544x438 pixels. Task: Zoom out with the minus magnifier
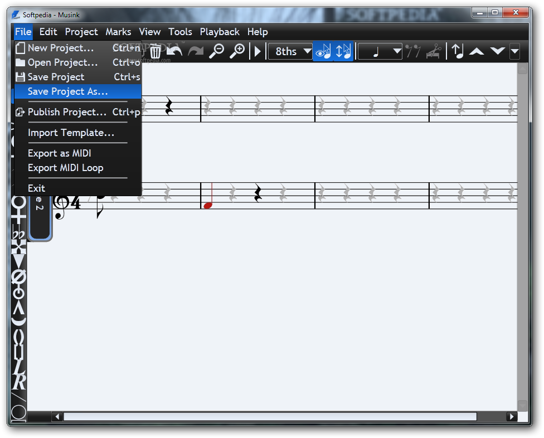click(x=217, y=51)
